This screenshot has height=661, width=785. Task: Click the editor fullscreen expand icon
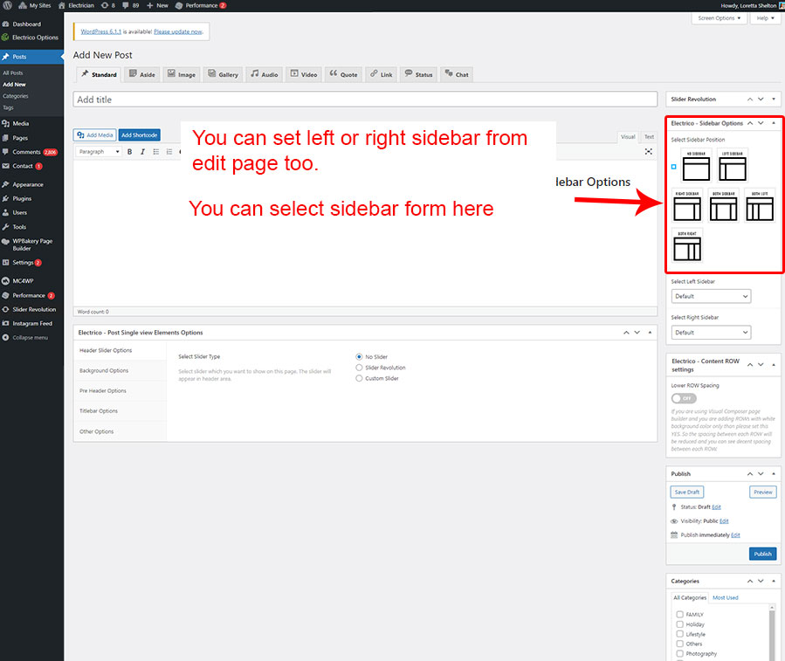click(x=649, y=152)
